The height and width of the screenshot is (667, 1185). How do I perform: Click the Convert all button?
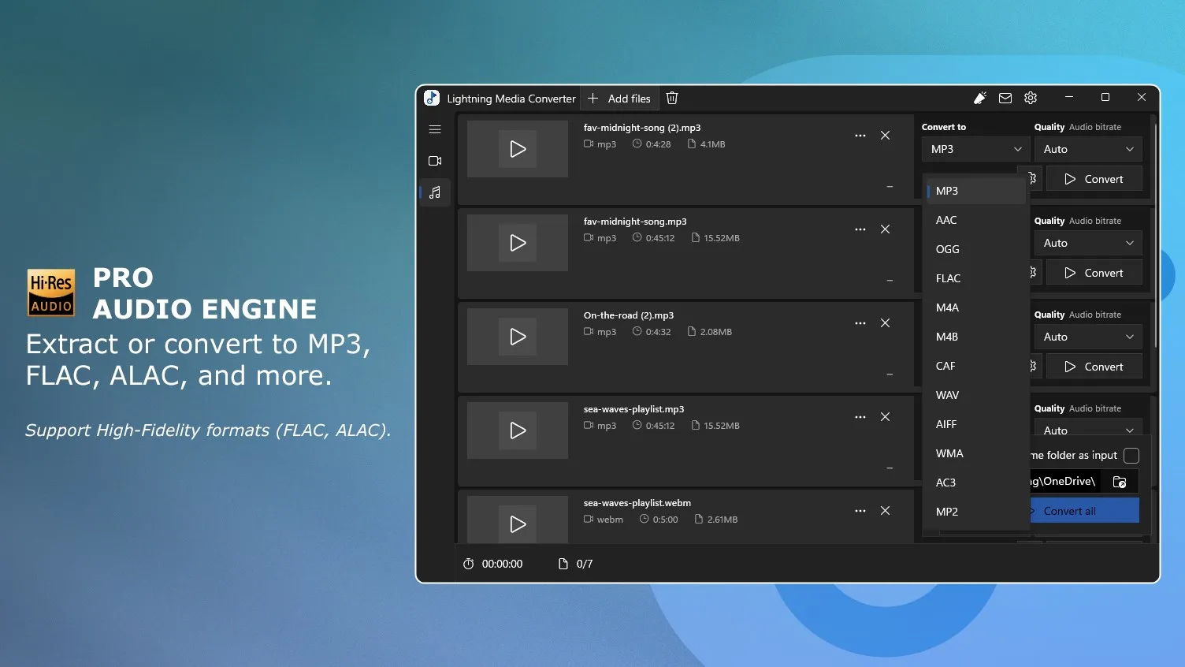point(1084,511)
